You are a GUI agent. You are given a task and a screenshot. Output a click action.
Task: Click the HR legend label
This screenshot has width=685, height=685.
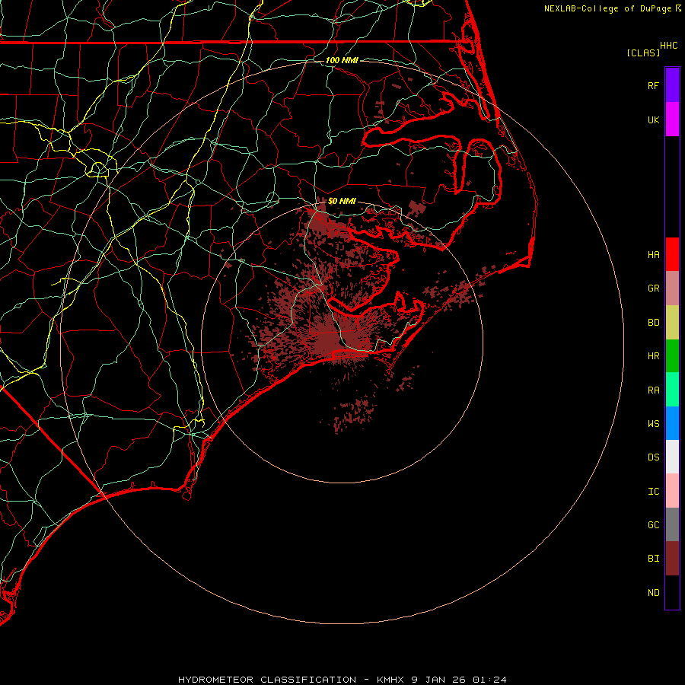click(654, 356)
